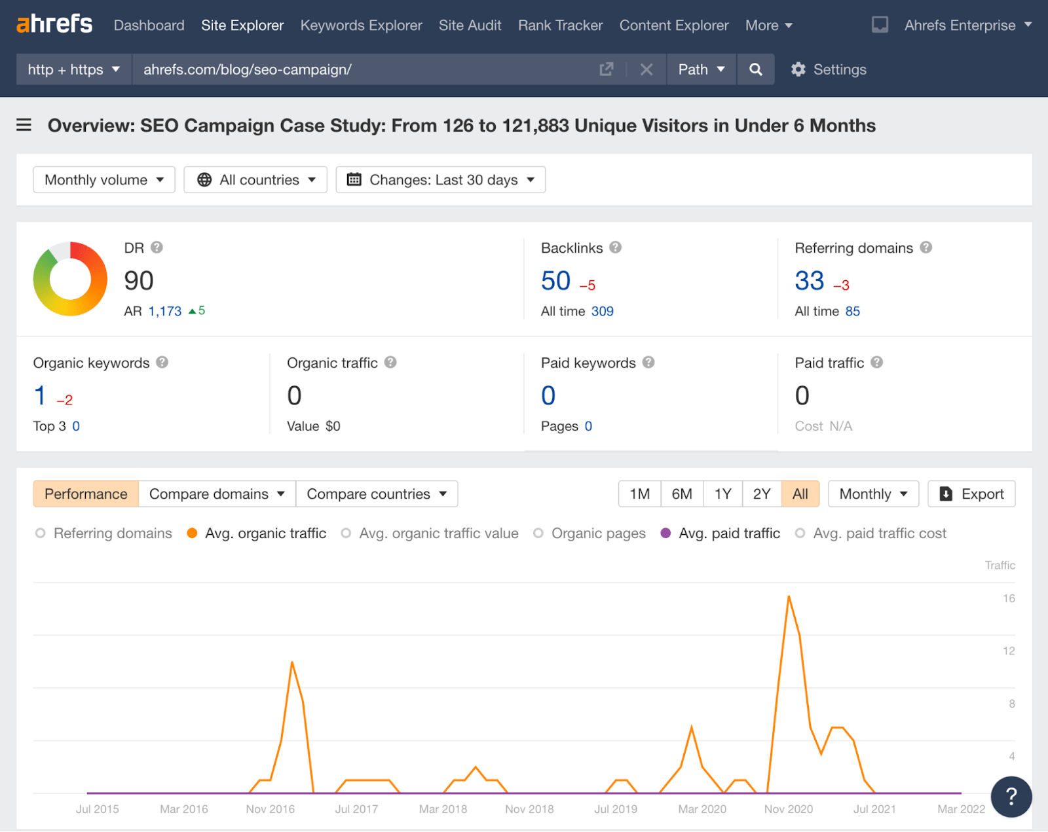The image size is (1048, 832).
Task: Click the magnifier search icon in URL bar
Action: (755, 69)
